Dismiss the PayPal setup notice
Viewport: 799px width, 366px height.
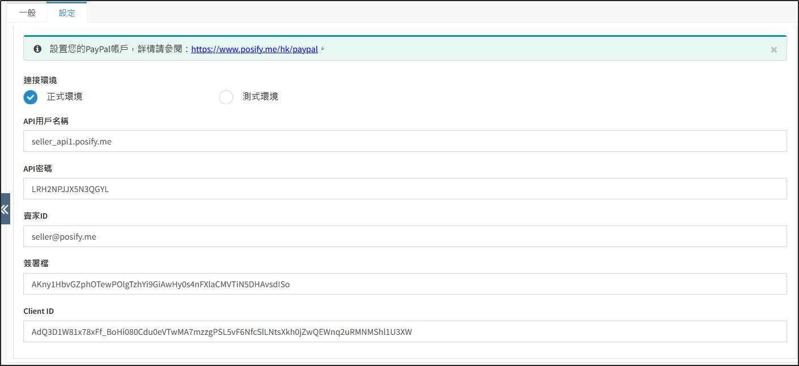click(773, 50)
